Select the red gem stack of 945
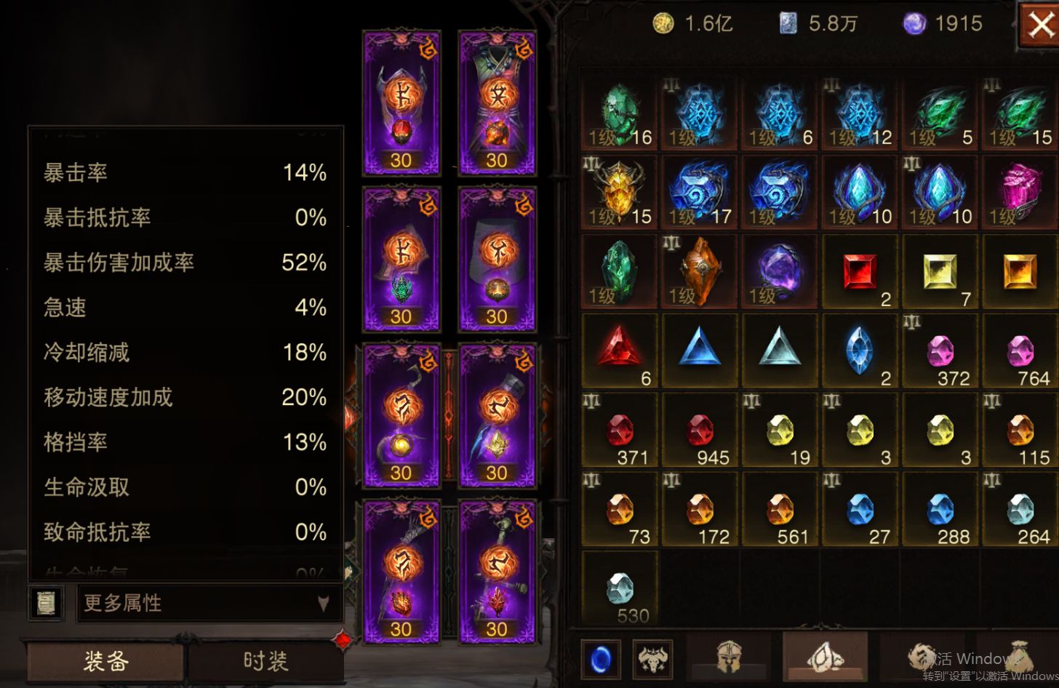The image size is (1059, 688). point(700,431)
